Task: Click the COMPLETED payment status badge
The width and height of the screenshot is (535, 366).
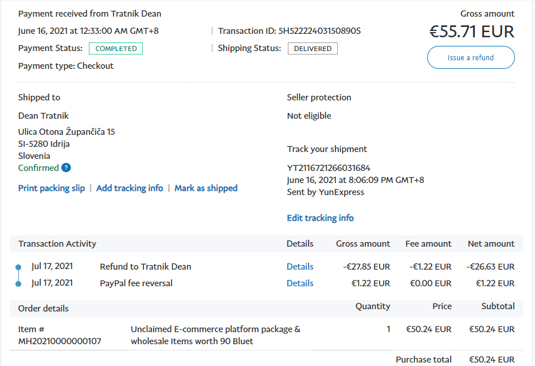Action: pyautogui.click(x=116, y=49)
